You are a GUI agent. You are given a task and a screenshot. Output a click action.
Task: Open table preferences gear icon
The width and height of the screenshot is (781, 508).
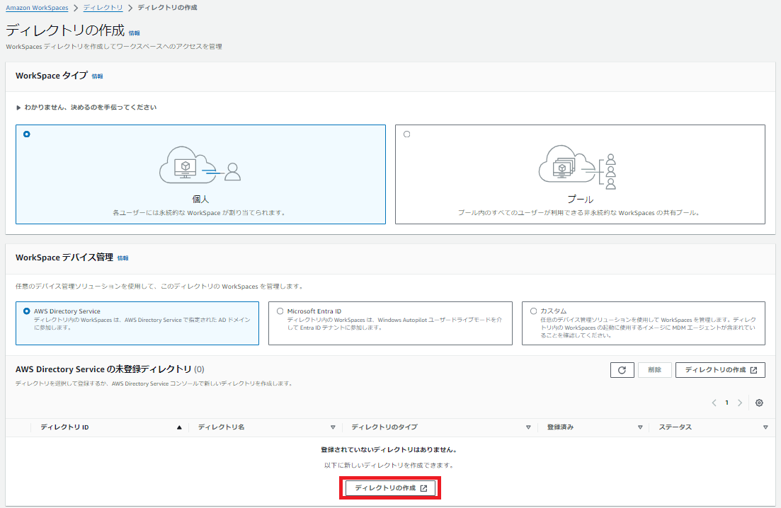click(x=759, y=403)
